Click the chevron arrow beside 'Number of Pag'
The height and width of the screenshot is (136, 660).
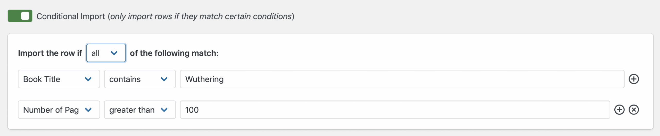(x=88, y=110)
